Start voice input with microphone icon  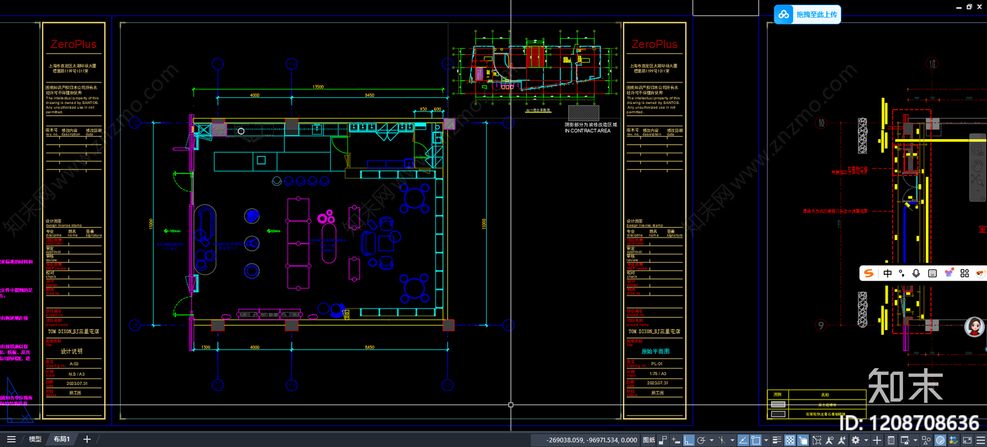click(x=916, y=273)
